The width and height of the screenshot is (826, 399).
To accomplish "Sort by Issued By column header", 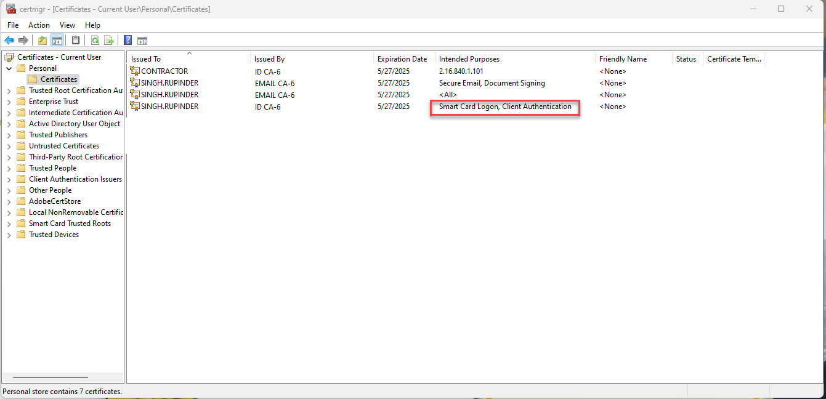I will [312, 59].
